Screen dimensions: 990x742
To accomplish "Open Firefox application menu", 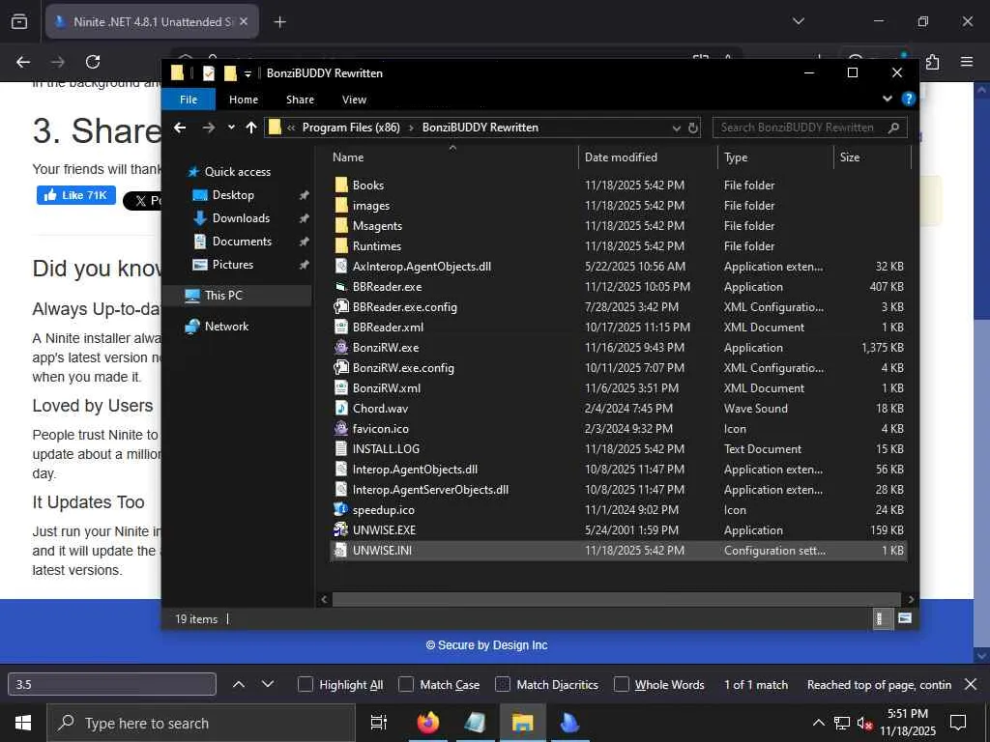I will coord(967,62).
